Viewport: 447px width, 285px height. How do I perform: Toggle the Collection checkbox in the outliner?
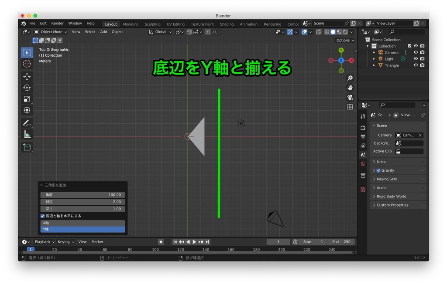[409, 45]
